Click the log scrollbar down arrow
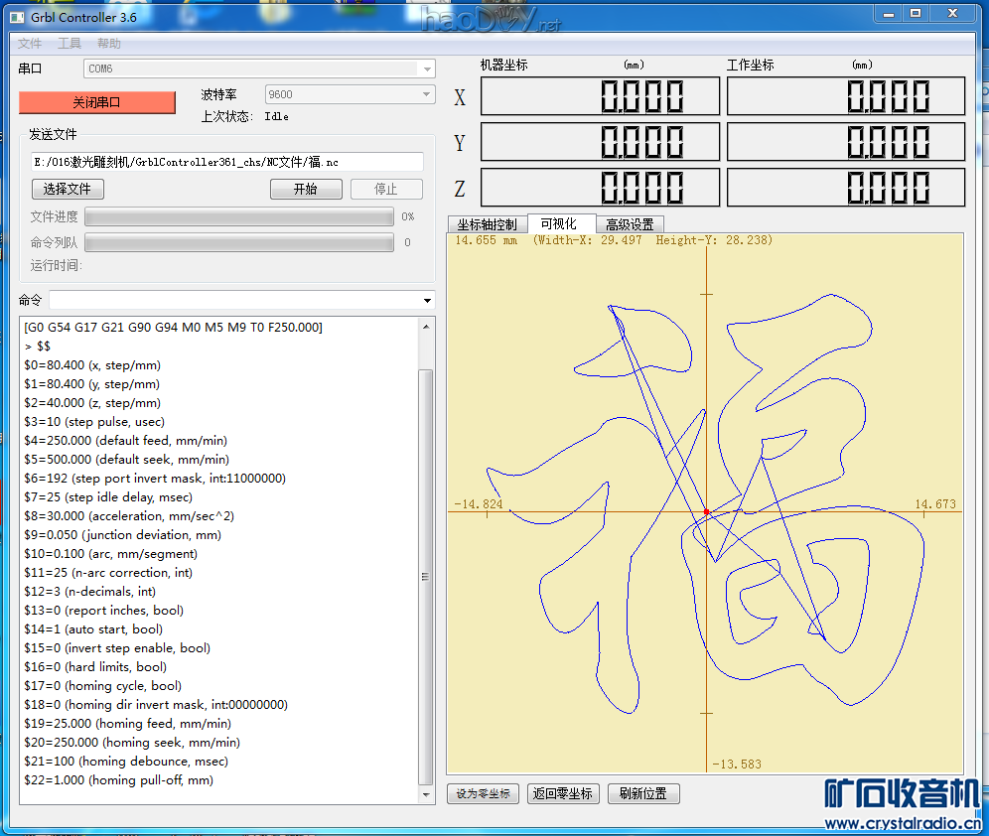The width and height of the screenshot is (989, 836). pos(427,795)
